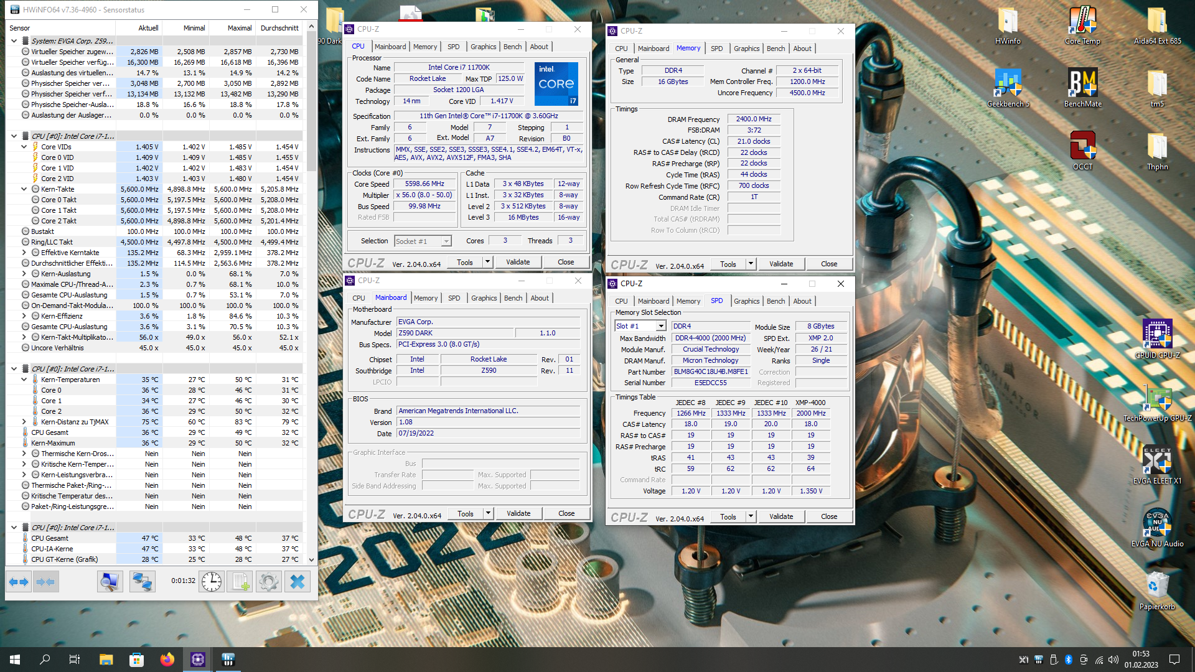Open the Thphn desktop folder
1195x672 pixels.
pos(1157,151)
